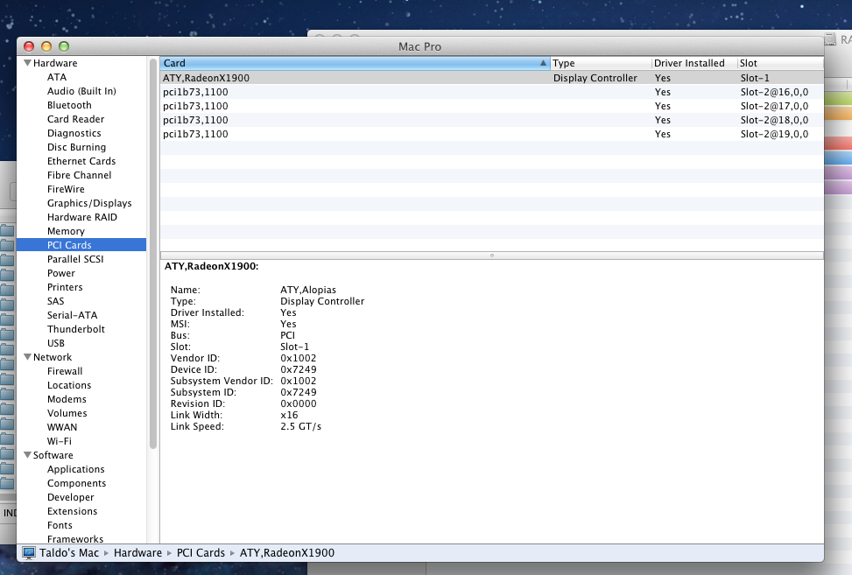Show Fonts software information
The width and height of the screenshot is (852, 575).
pos(60,525)
